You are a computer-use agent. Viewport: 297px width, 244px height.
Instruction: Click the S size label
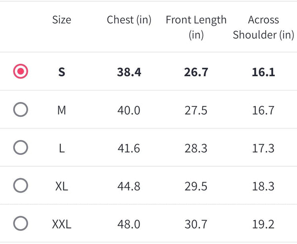click(61, 72)
